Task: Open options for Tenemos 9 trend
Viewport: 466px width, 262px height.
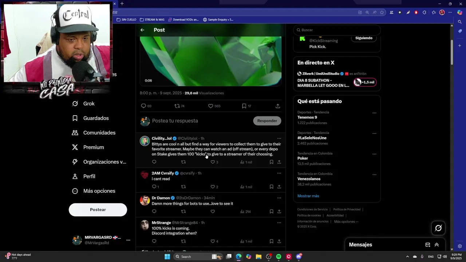Action: 374,113
